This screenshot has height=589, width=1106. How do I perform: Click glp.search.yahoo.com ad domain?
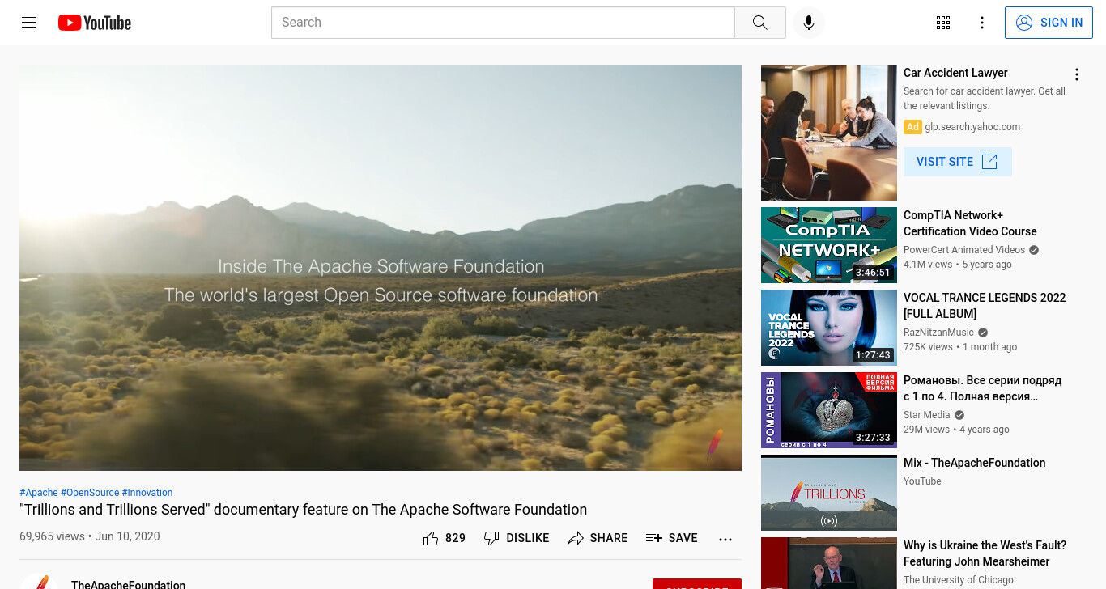point(972,127)
